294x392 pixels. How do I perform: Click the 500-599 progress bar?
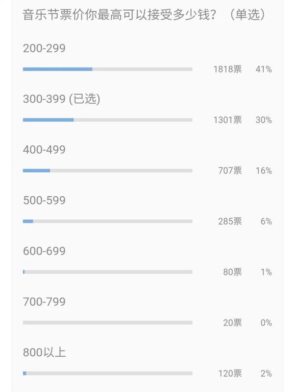tap(108, 222)
